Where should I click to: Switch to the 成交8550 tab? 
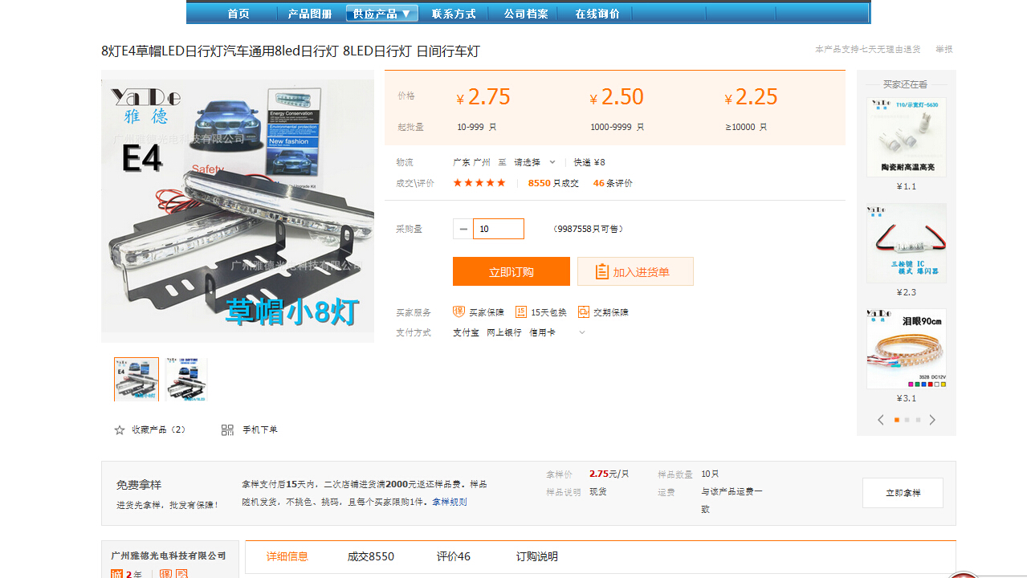pos(370,556)
